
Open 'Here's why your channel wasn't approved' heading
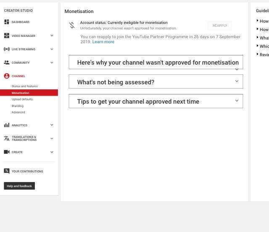coord(158,63)
